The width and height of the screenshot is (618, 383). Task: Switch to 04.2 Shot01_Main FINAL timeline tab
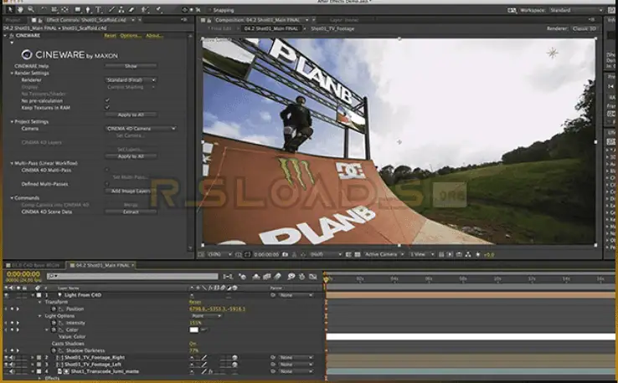coord(102,265)
